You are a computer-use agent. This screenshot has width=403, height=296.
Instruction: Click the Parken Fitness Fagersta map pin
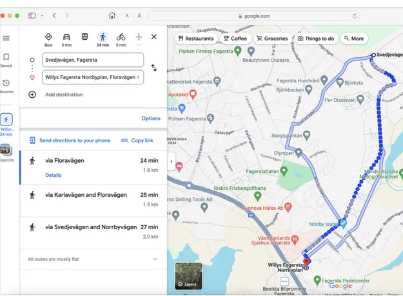(238, 51)
